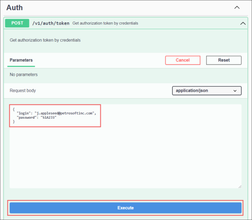The width and height of the screenshot is (252, 220).
Task: Switch to the Parameters tab
Action: coord(21,60)
